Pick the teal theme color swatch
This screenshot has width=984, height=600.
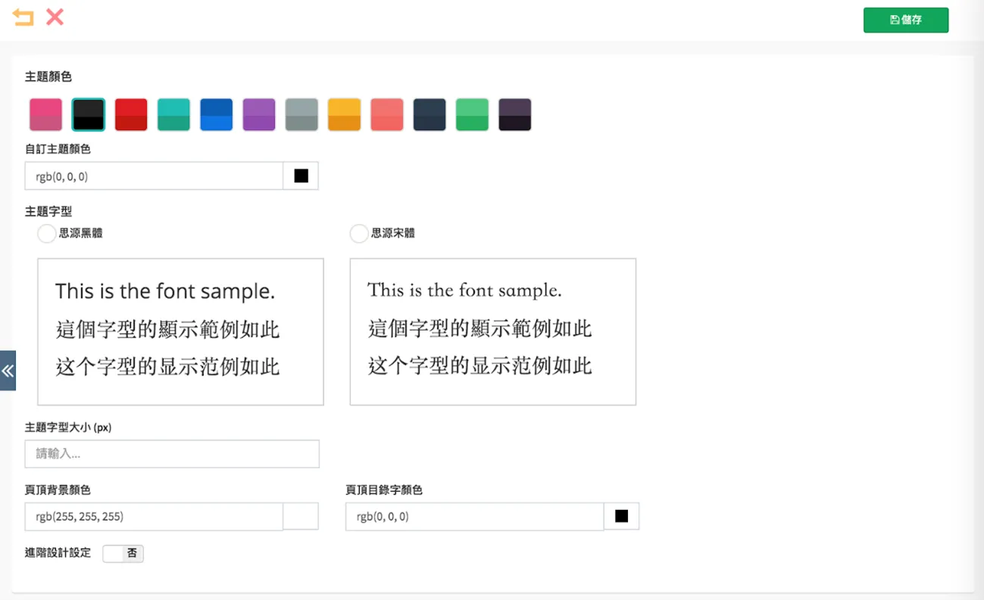173,115
